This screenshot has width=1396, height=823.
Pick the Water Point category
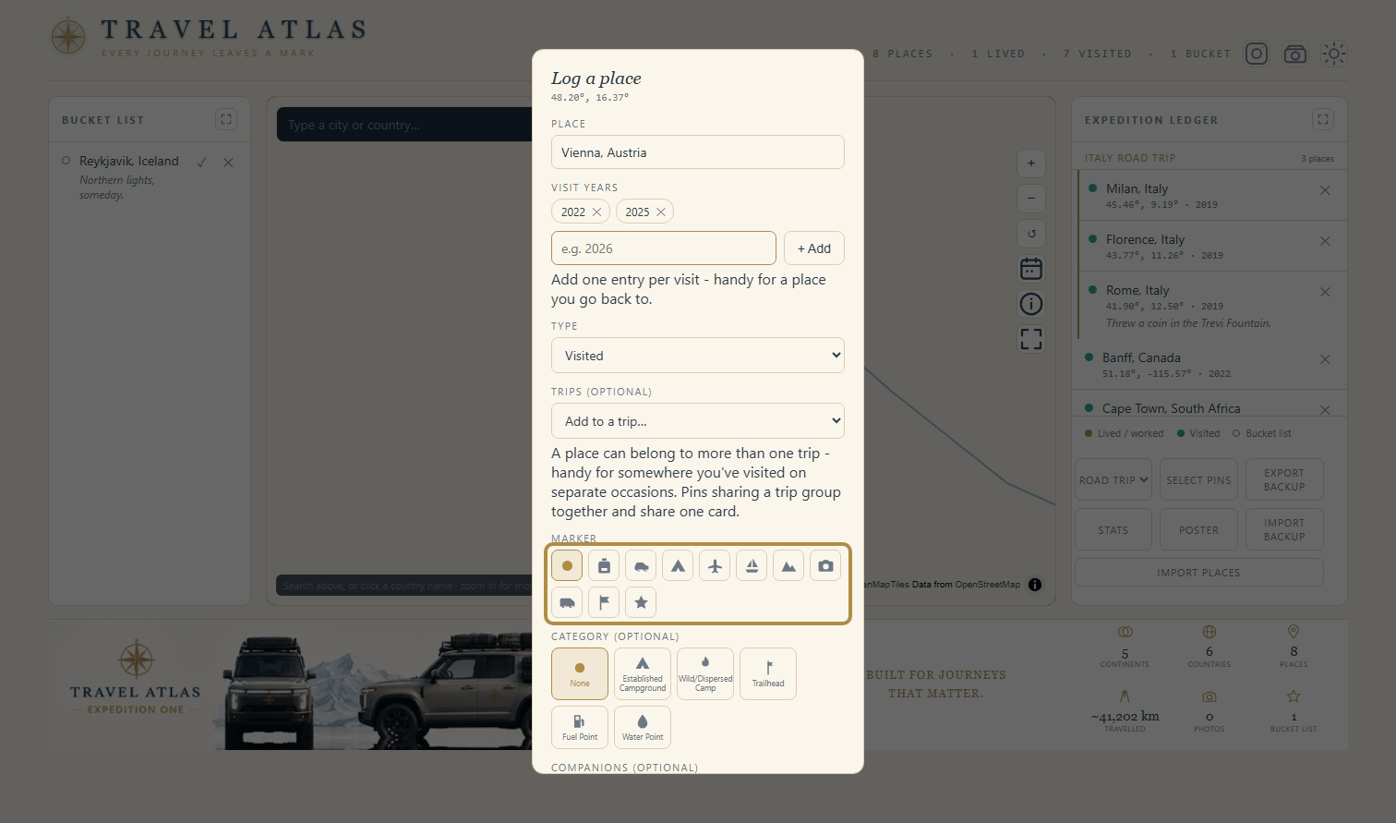click(643, 727)
